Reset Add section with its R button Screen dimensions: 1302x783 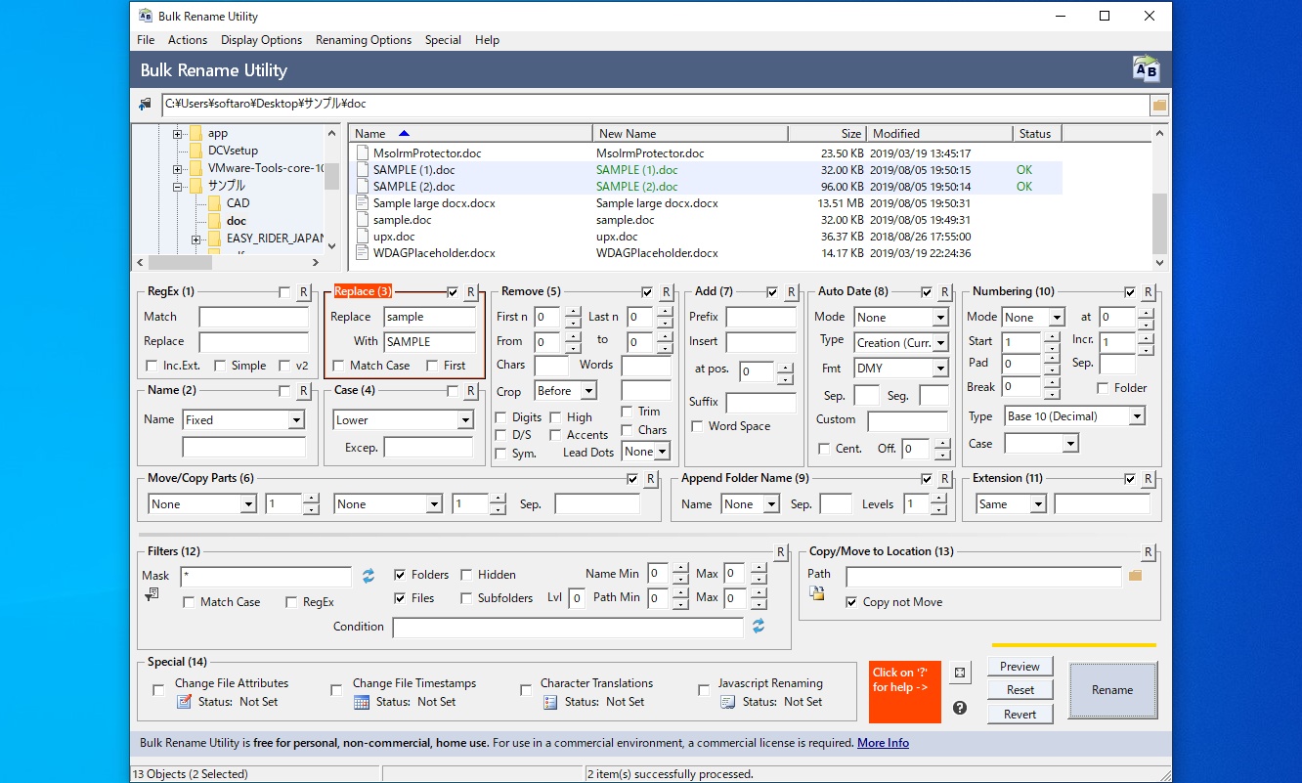(x=792, y=292)
